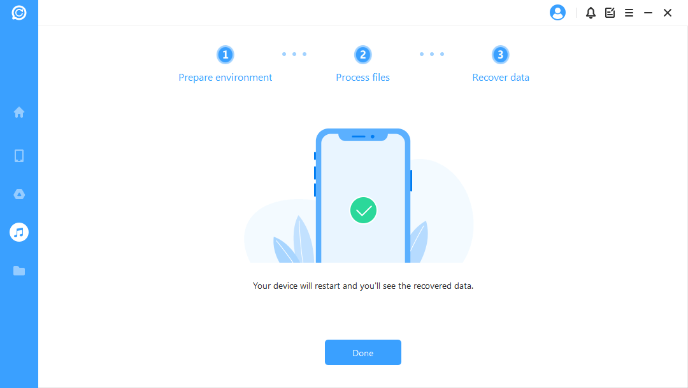Select the Process files step label
688x388 pixels.
pyautogui.click(x=363, y=78)
